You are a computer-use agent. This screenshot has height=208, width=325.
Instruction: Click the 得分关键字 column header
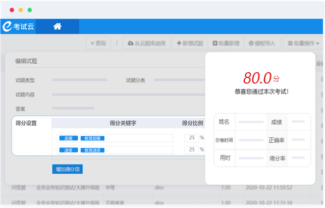pos(123,123)
